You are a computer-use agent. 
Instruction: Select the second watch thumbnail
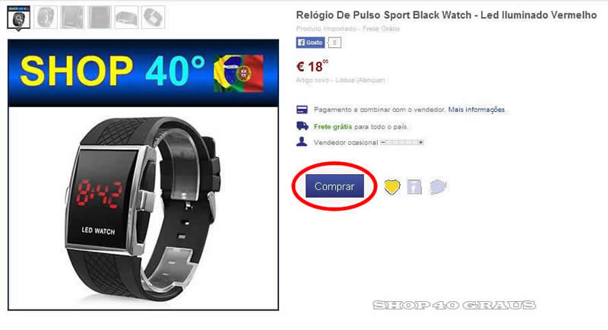tap(46, 17)
